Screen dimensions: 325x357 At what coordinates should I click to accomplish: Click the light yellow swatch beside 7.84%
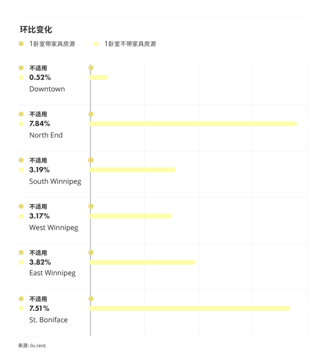[x=21, y=124]
